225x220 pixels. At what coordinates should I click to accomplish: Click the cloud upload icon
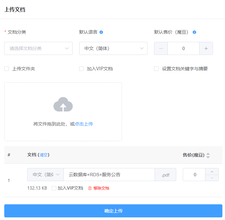pos(63,105)
